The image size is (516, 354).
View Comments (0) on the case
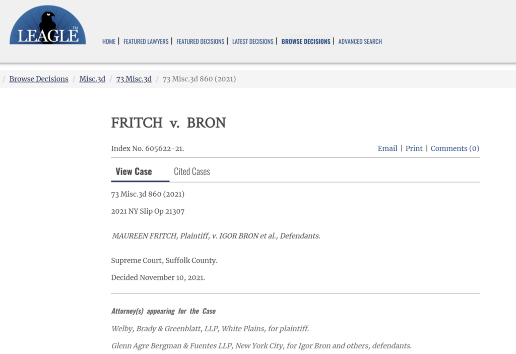tap(455, 149)
